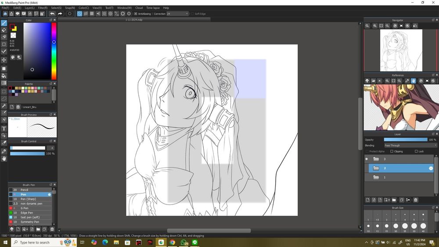Delete brush with trash icon in Brush panel
This screenshot has width=439, height=247.
click(52, 229)
